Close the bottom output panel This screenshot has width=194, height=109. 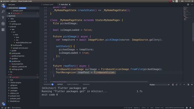[x=192, y=84]
